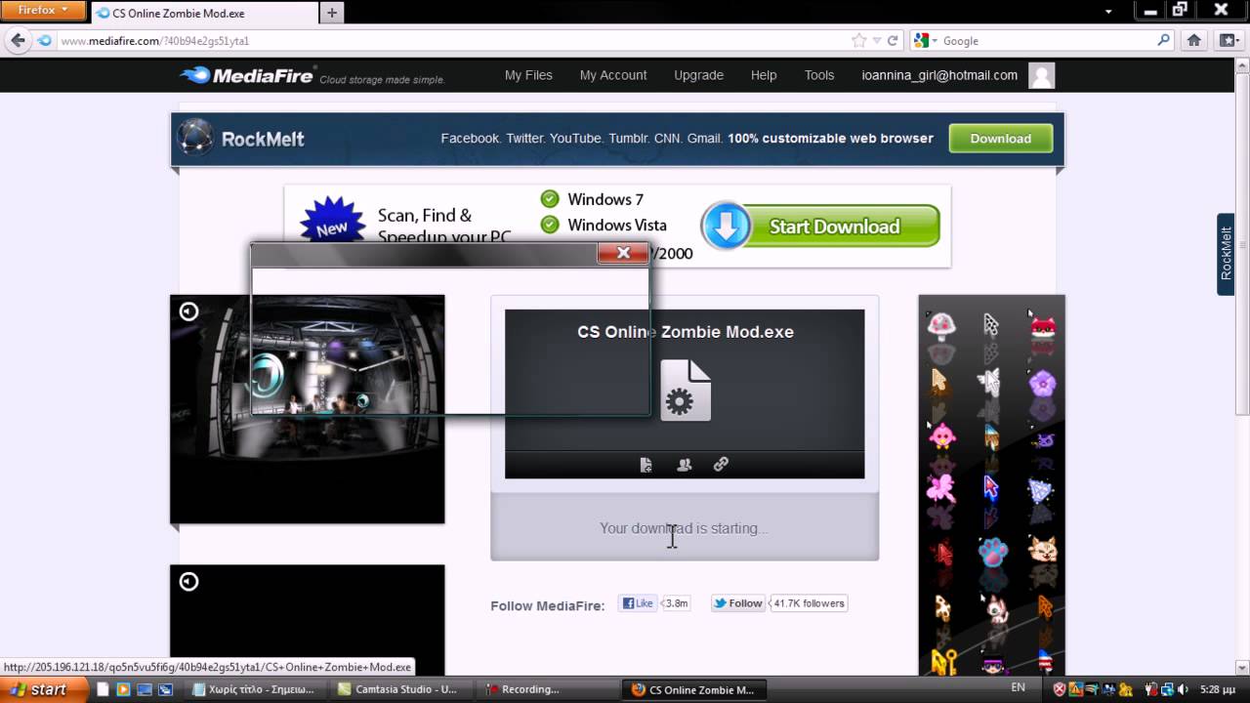This screenshot has height=703, width=1250.
Task: Click the pink fairy cursor in the ad
Action: tap(940, 487)
